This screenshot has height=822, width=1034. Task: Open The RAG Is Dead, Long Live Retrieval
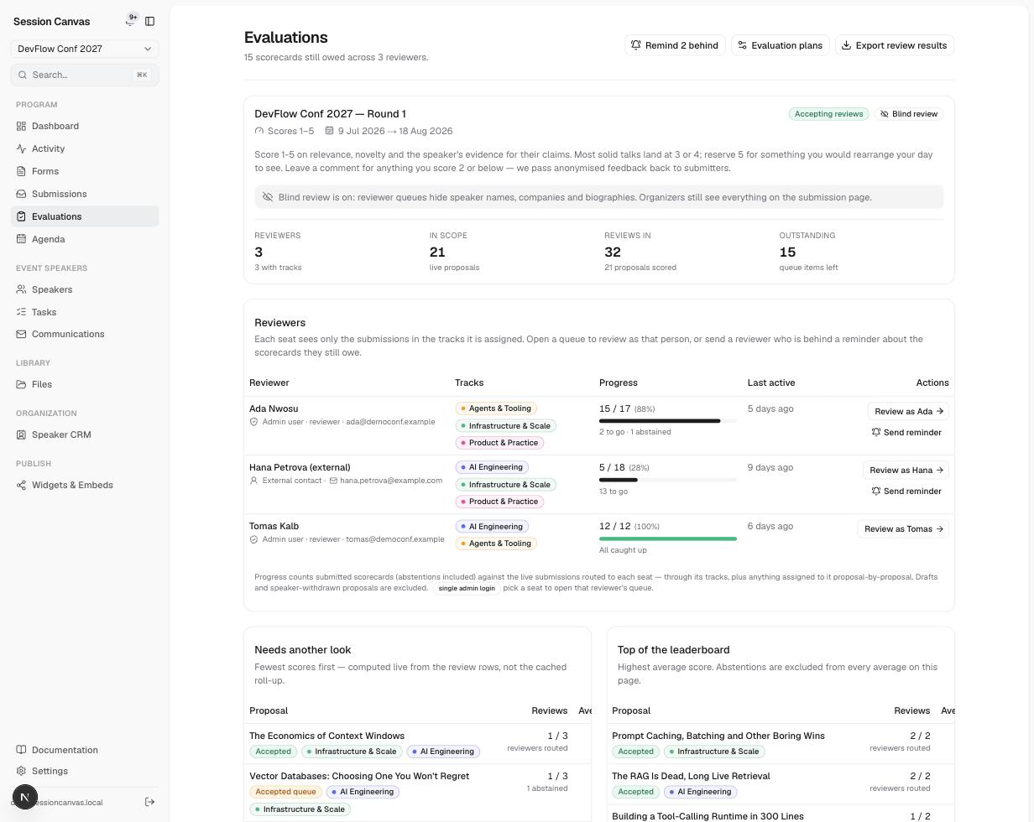691,776
